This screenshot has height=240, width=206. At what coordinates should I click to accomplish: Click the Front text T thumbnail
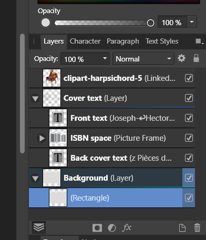coord(58,118)
